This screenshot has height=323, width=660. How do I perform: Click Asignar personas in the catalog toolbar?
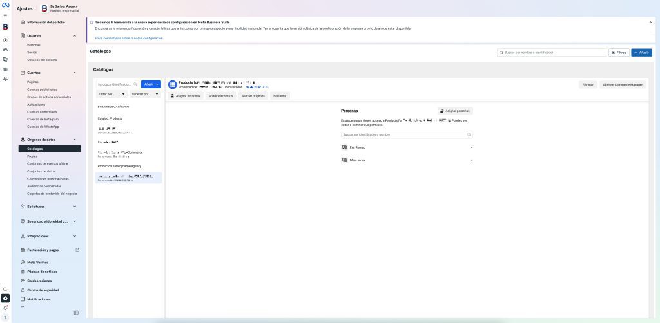pyautogui.click(x=186, y=96)
